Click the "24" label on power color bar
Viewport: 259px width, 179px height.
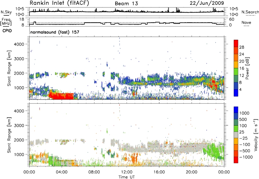click(242, 54)
